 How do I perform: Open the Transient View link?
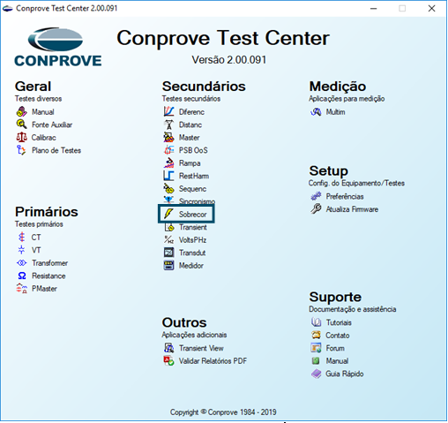pyautogui.click(x=201, y=348)
